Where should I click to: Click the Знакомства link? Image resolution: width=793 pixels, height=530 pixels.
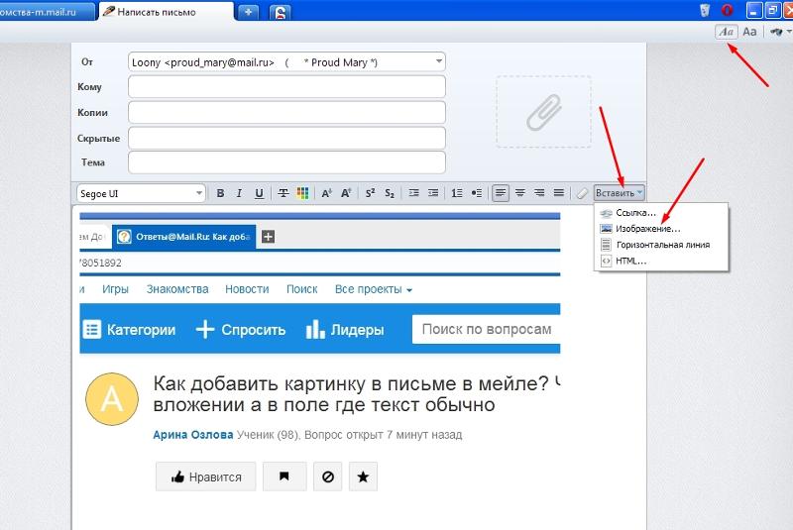coord(177,289)
